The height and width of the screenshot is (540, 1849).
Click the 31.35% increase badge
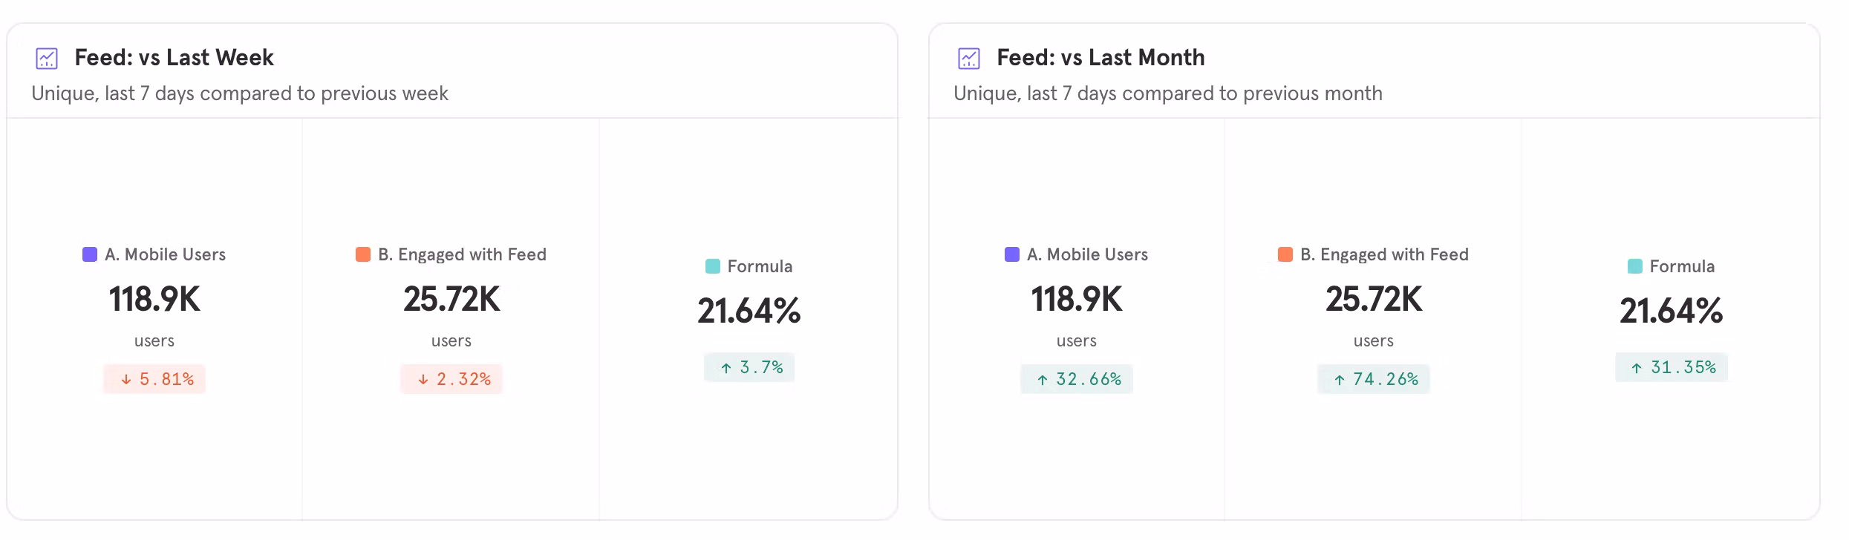[1672, 367]
